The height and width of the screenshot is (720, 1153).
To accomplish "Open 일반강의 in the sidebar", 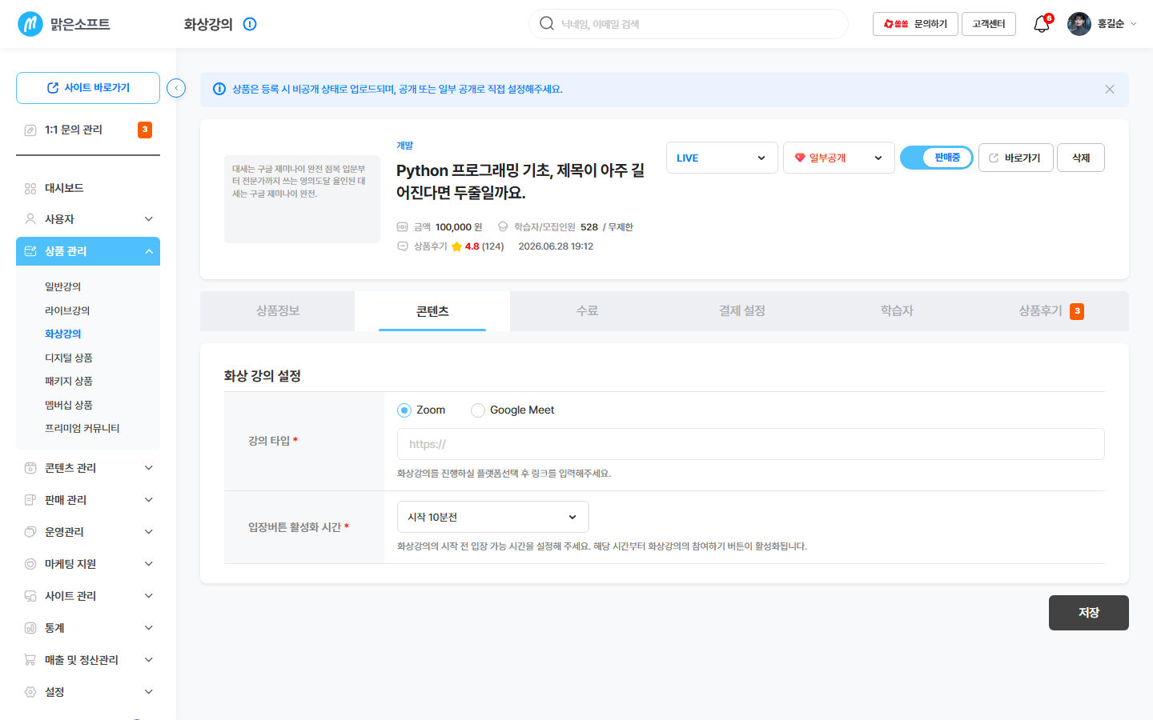I will (63, 286).
